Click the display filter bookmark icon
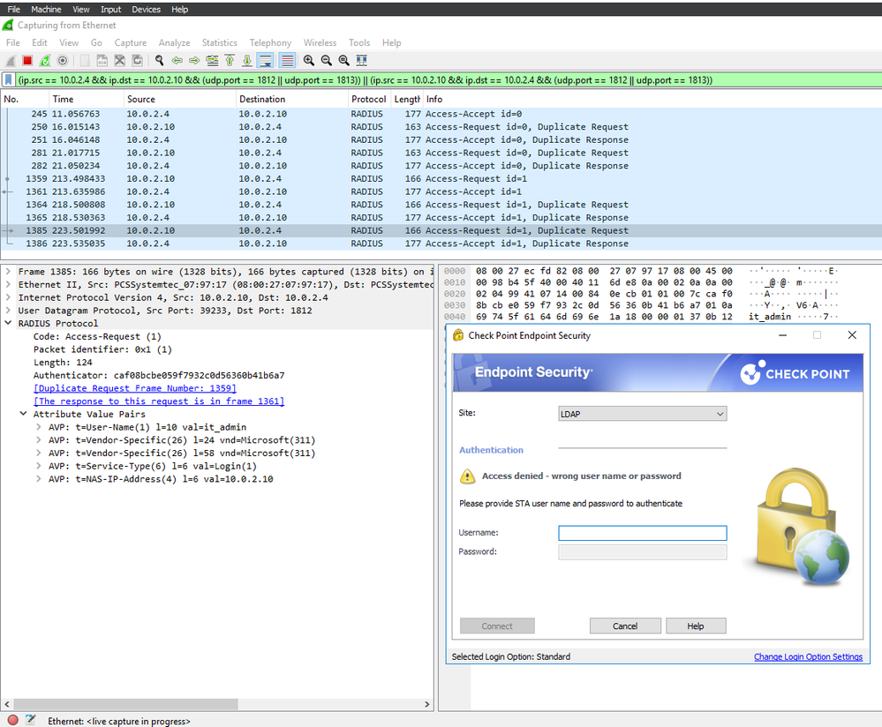Image resolution: width=882 pixels, height=727 pixels. (x=9, y=80)
